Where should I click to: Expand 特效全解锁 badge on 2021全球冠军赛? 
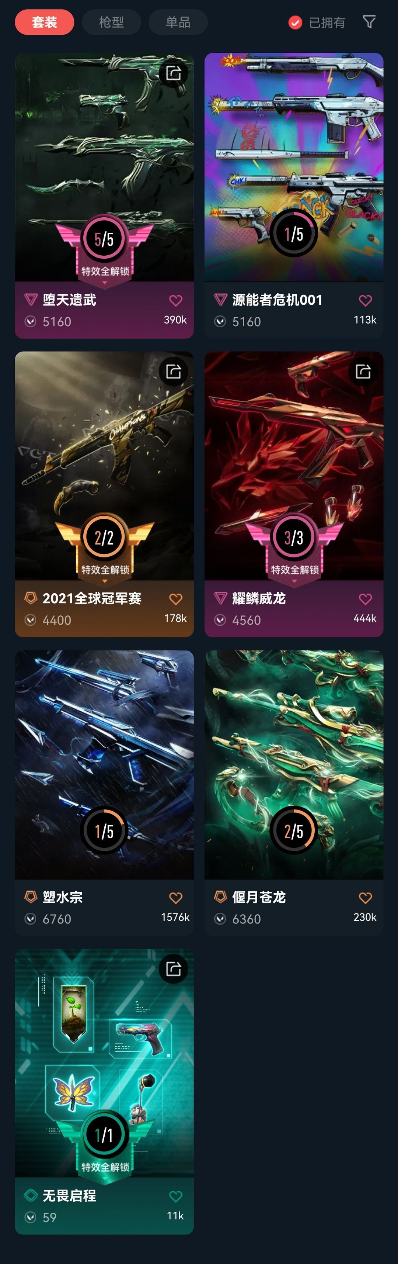point(105,570)
